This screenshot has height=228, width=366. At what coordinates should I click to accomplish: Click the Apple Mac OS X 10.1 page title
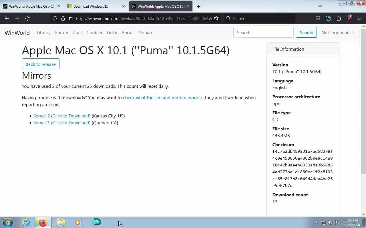coord(126,50)
